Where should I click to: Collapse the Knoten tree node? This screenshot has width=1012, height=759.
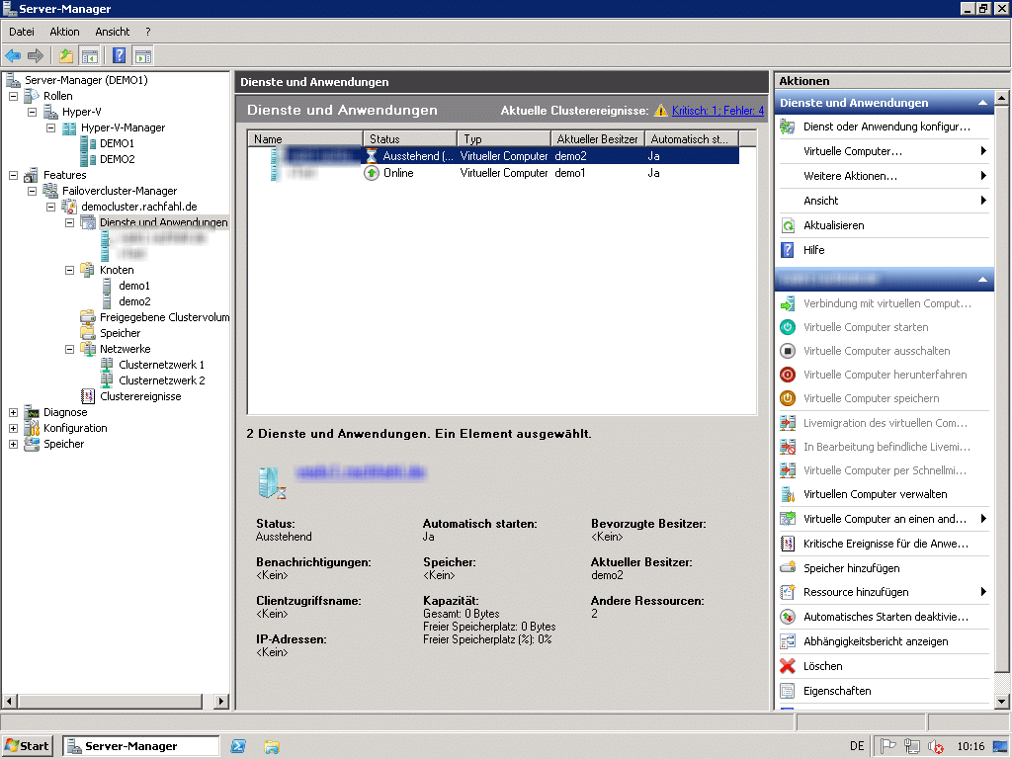pyautogui.click(x=70, y=270)
